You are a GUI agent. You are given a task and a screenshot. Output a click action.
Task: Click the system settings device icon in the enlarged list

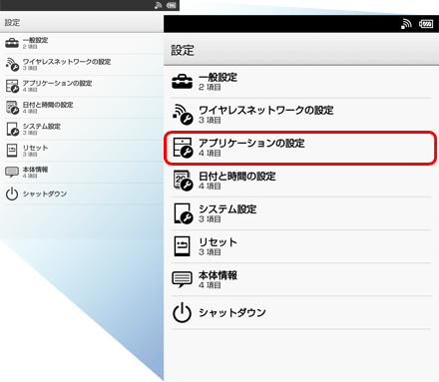184,213
